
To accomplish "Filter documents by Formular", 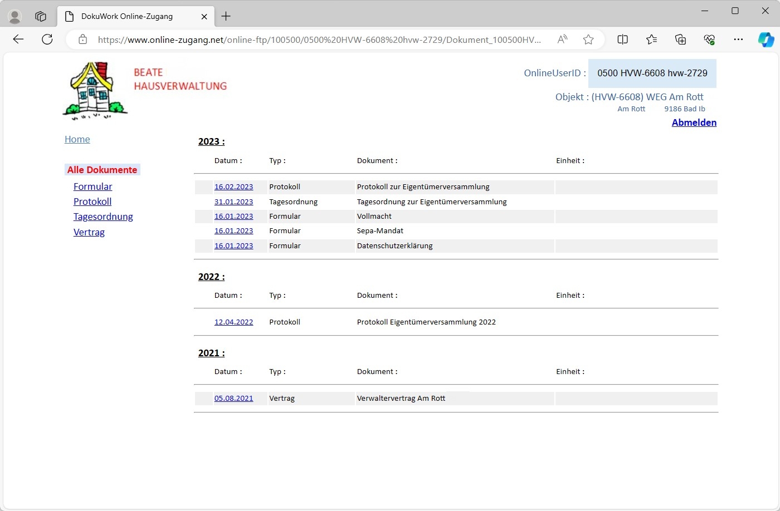I will (93, 186).
